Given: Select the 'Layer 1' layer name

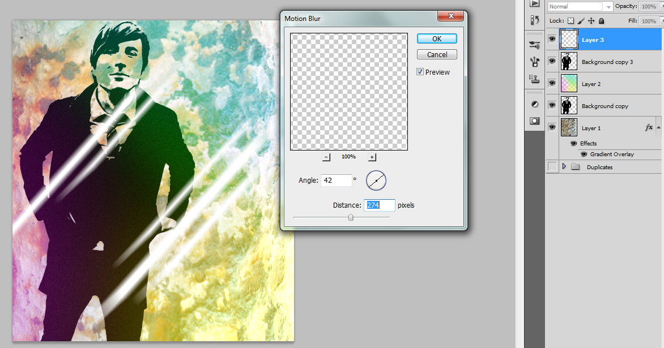Looking at the screenshot, I should point(591,128).
